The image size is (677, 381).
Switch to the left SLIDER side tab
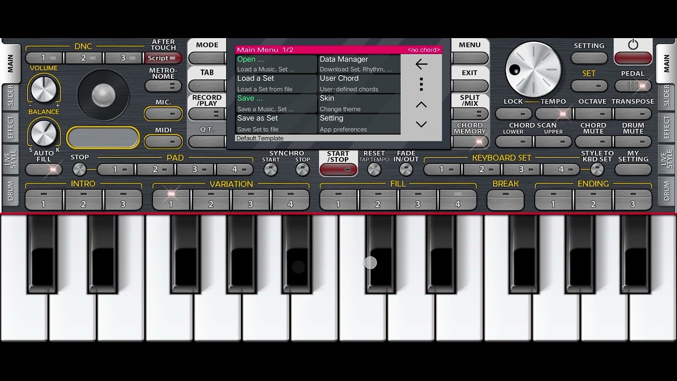(11, 96)
